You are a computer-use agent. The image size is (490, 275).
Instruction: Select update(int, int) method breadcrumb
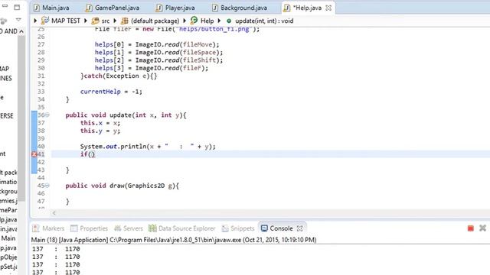pos(260,21)
